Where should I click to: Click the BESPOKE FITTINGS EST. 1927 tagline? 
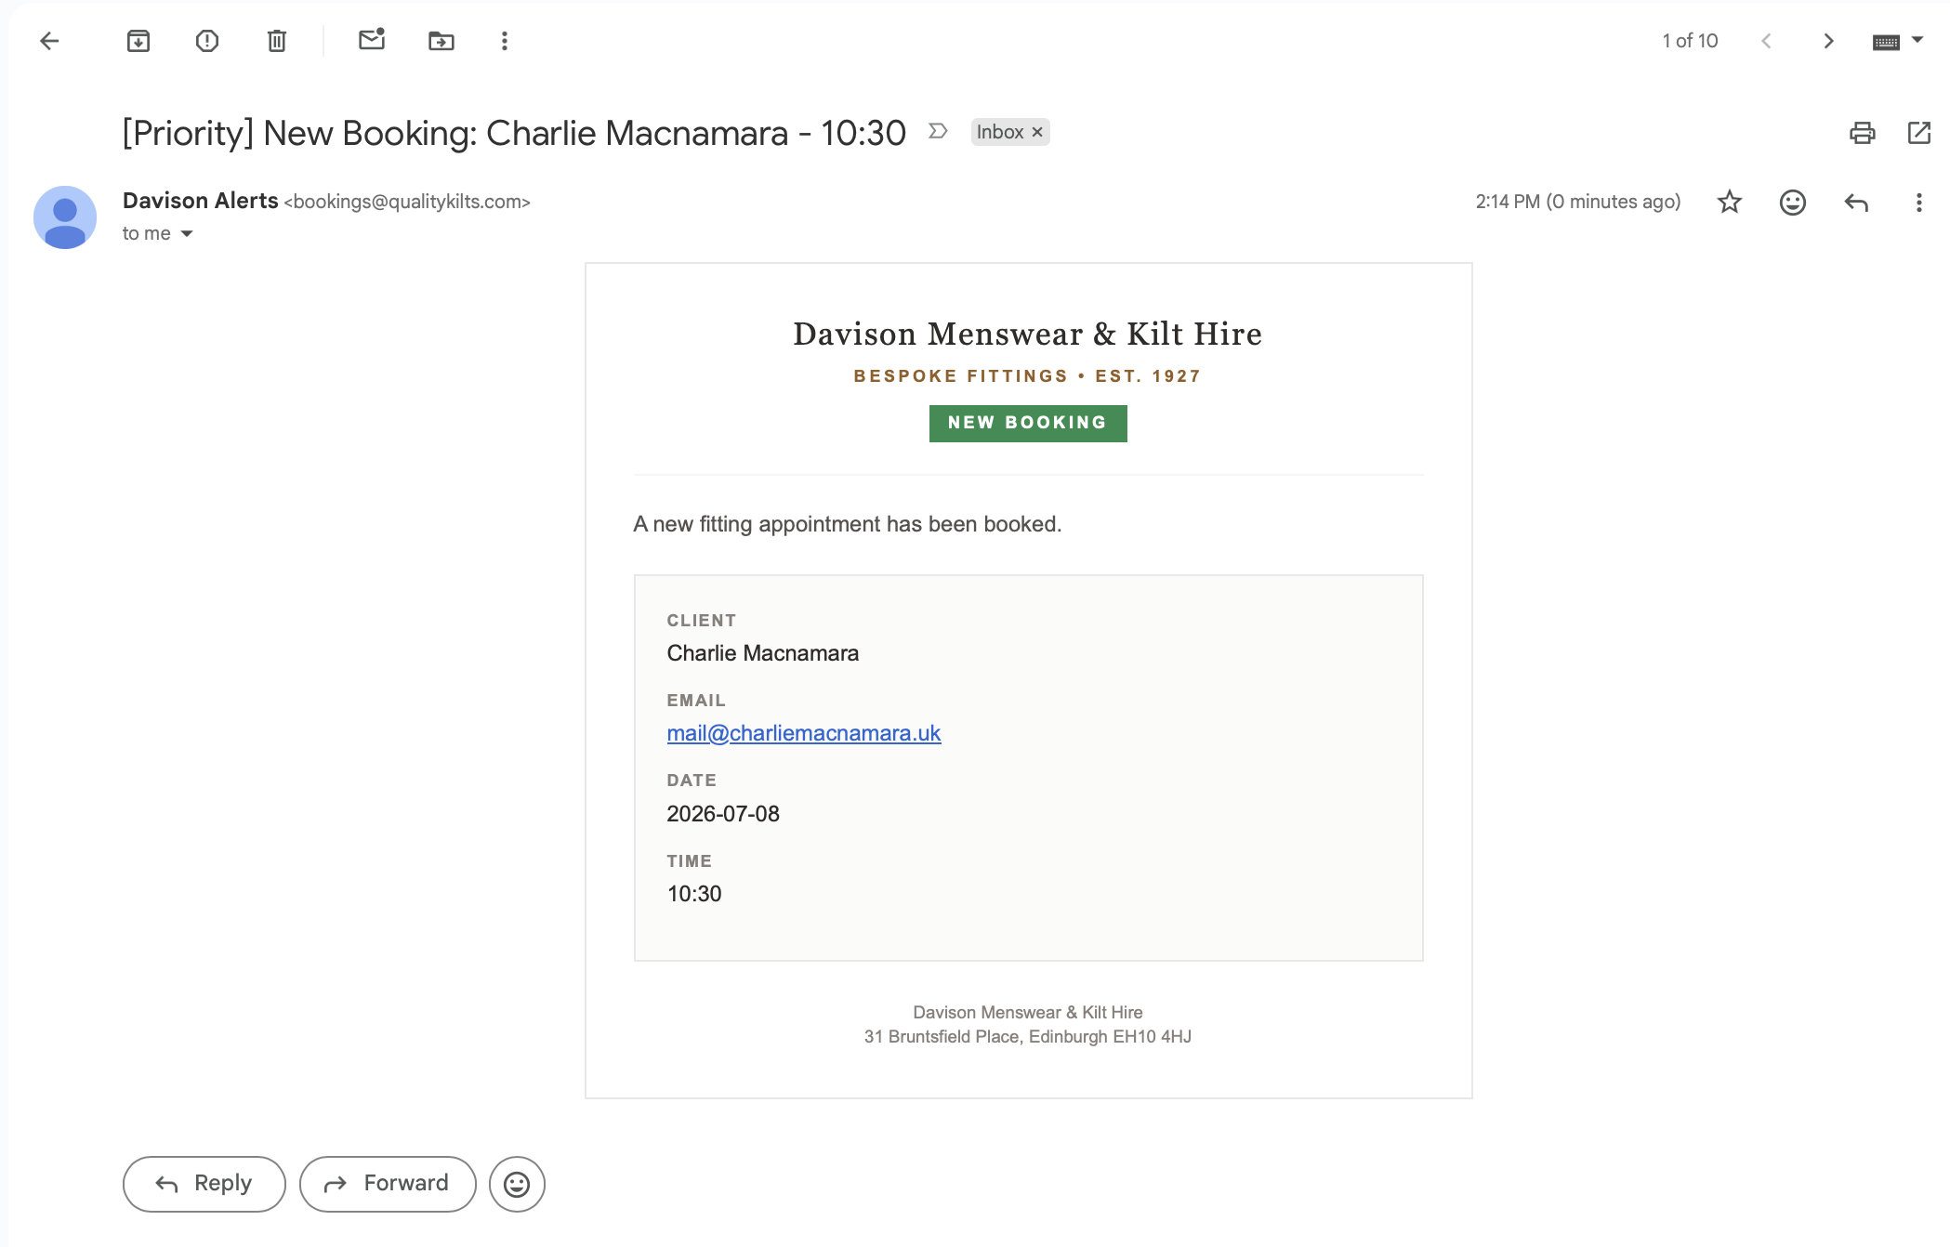click(1028, 376)
